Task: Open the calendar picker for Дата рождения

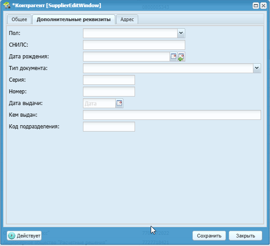Action: (x=173, y=57)
